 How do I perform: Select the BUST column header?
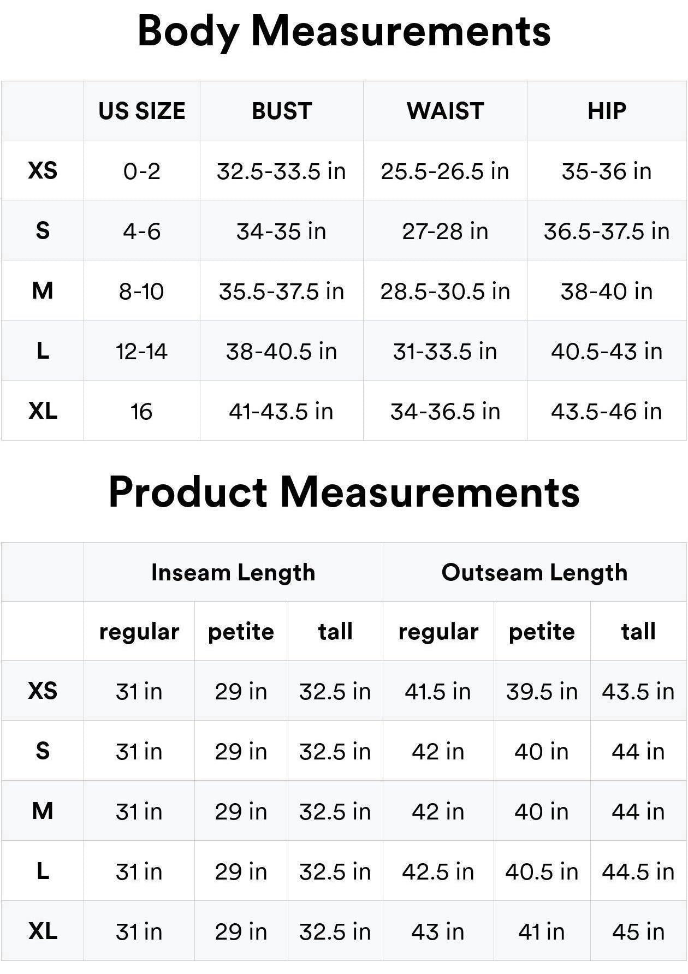[x=282, y=111]
